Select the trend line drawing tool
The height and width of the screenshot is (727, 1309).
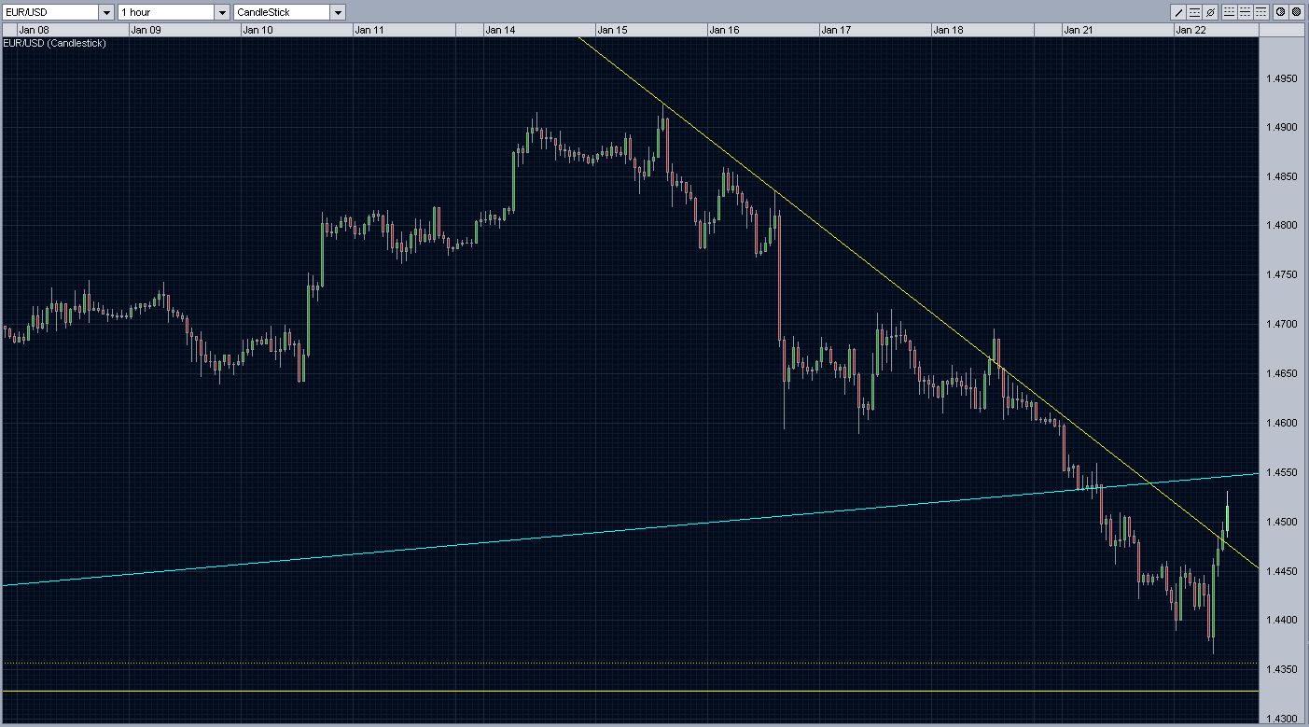point(1178,12)
